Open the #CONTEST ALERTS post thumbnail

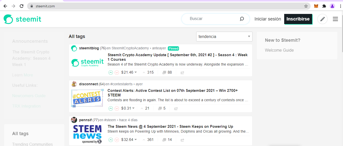(x=87, y=98)
